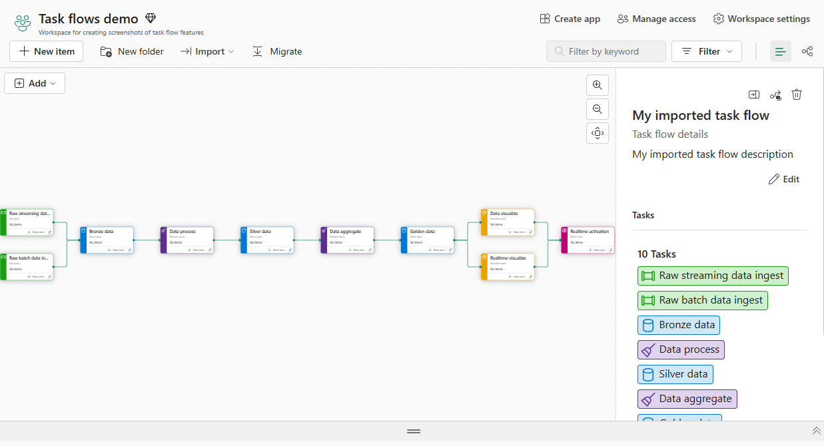824x446 pixels.
Task: Open Workspace settings
Action: point(761,19)
